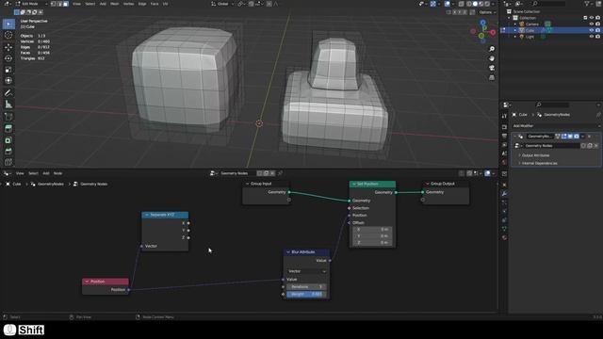Click the viewport zoom magnifier icon

click(492, 49)
